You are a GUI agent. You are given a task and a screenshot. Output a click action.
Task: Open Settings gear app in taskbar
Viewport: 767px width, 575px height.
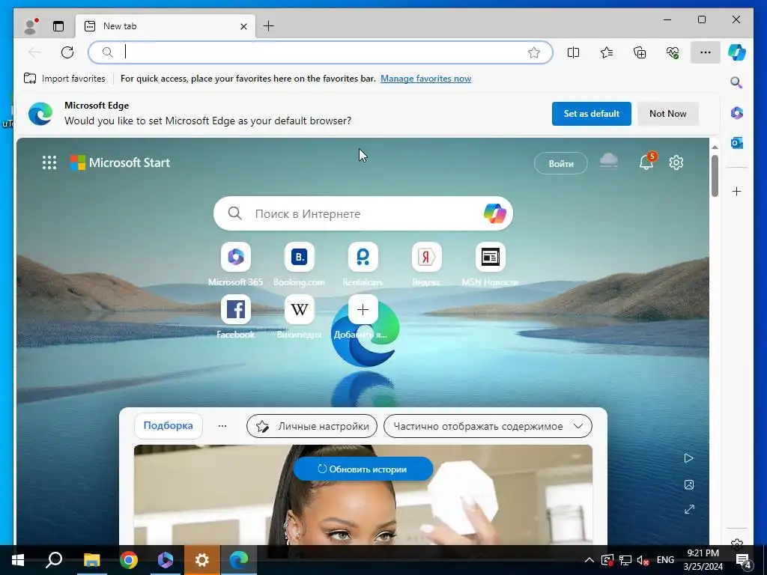(202, 560)
